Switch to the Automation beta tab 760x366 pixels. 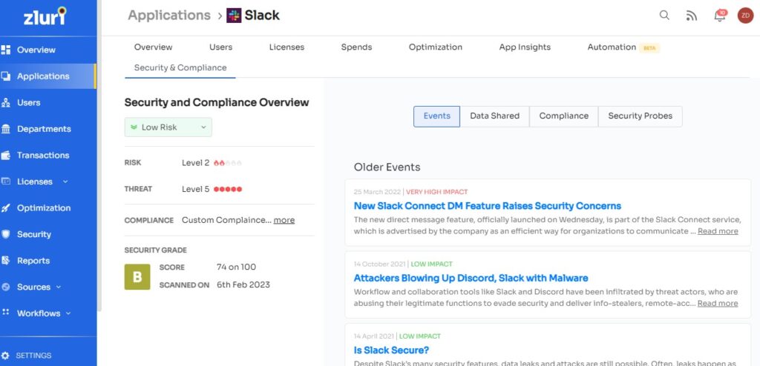[x=623, y=47]
